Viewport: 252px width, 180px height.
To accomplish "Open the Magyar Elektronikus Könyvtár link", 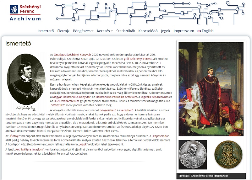I will coord(72,97).
